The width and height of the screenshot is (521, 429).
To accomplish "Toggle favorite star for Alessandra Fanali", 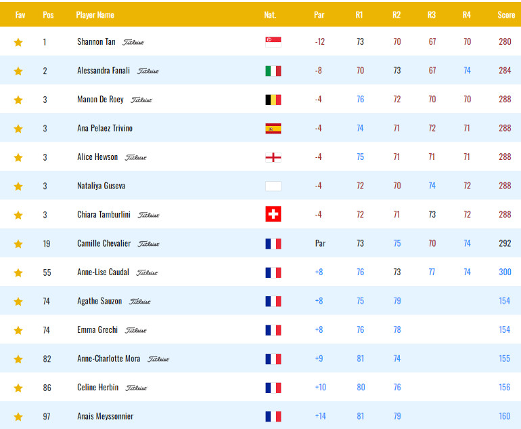I will [18, 71].
